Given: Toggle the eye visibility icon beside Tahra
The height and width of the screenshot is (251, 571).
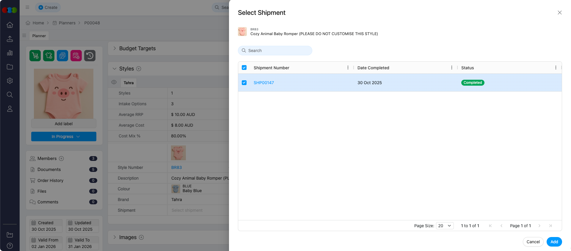Looking at the screenshot, I should (114, 82).
